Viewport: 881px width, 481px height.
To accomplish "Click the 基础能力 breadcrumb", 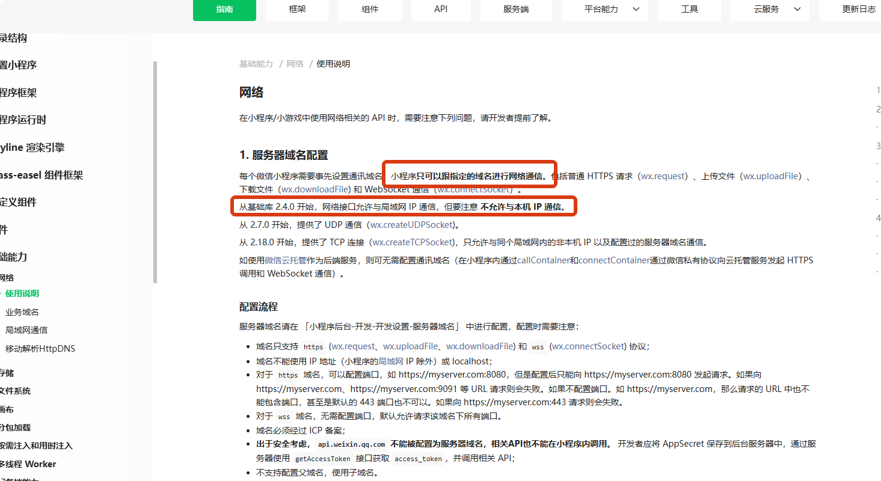I will pos(256,64).
